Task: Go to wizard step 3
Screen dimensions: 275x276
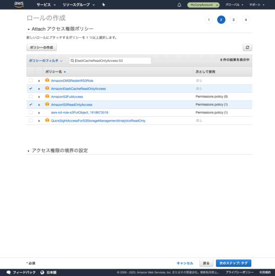Action: 233,20
